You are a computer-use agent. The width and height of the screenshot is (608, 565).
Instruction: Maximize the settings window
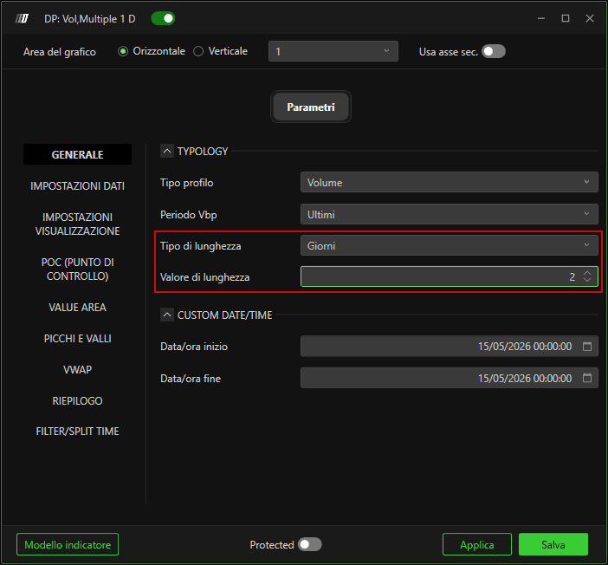(566, 18)
